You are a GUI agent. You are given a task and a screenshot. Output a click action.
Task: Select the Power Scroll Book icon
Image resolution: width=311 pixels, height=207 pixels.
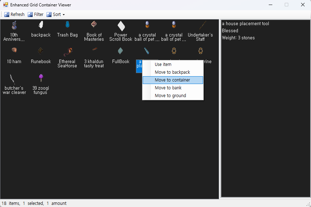click(121, 26)
